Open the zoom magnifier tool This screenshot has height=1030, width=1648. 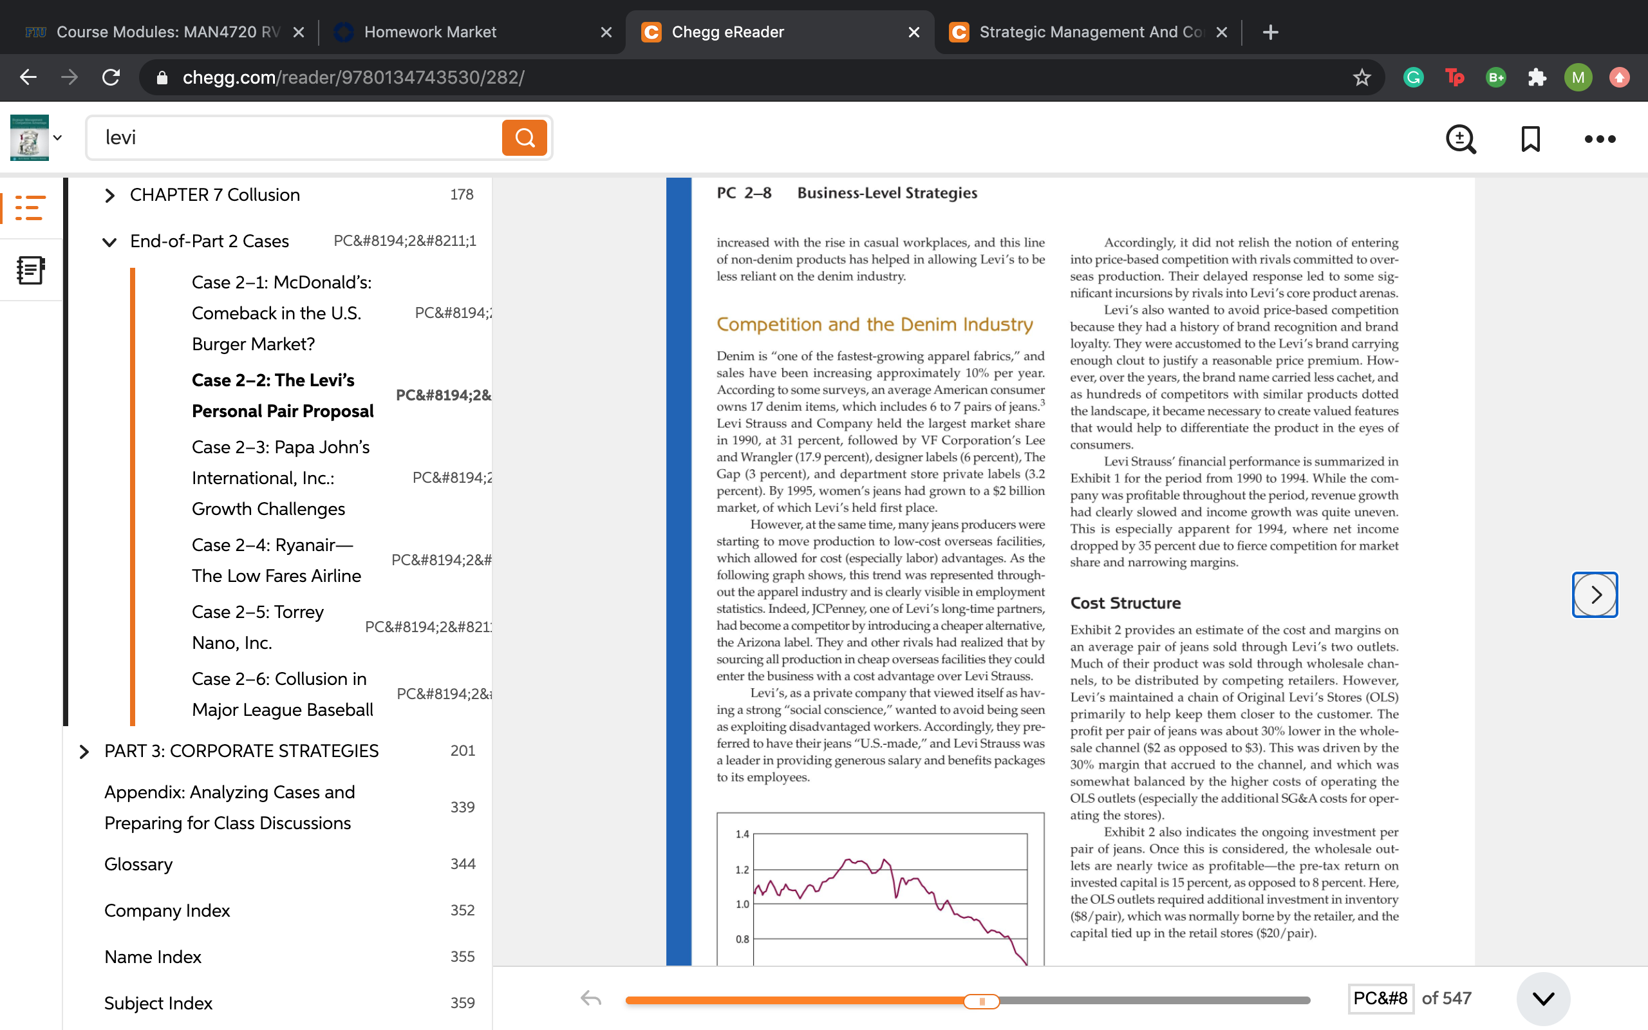coord(1461,139)
